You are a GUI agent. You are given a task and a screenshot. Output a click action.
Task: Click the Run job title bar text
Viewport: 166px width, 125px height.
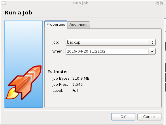tap(81, 3)
